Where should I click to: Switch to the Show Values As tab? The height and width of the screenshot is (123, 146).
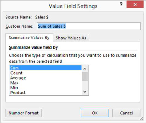pos(71,38)
